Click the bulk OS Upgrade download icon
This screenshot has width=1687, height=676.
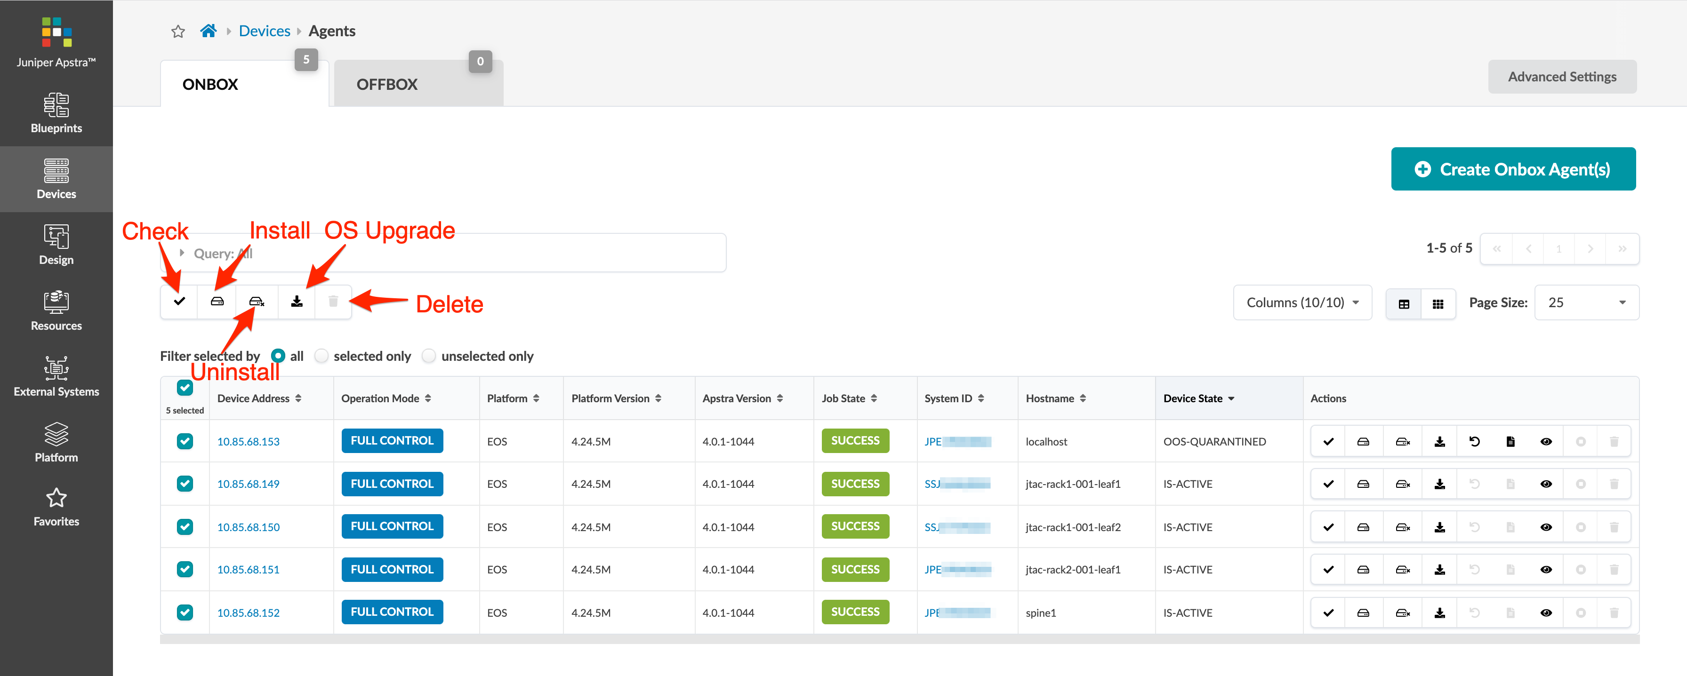[297, 302]
